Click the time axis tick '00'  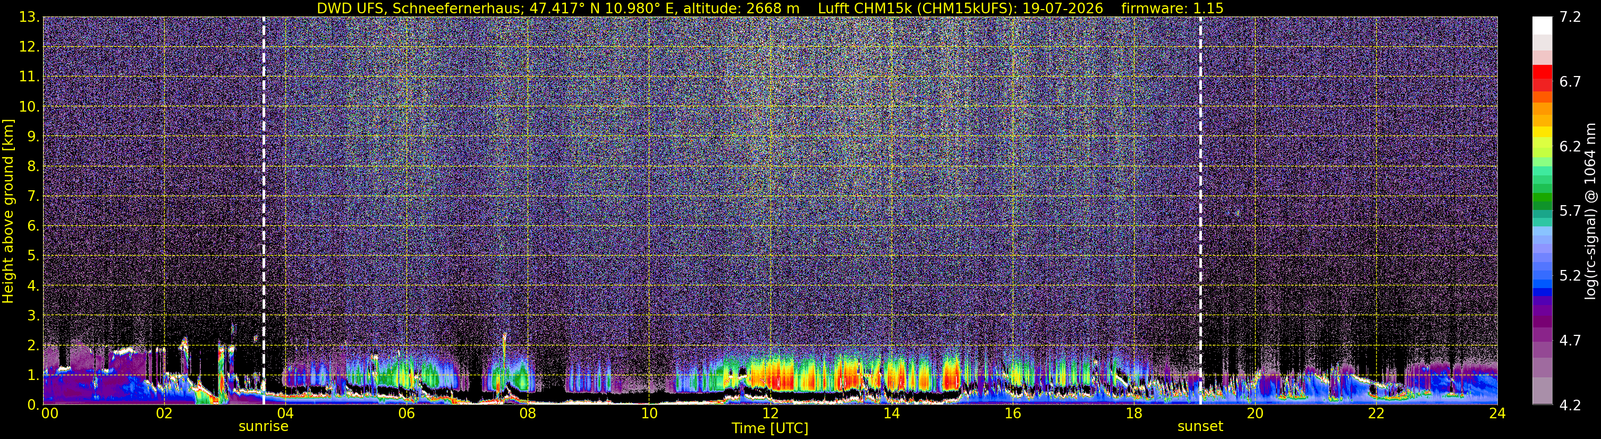pos(49,414)
